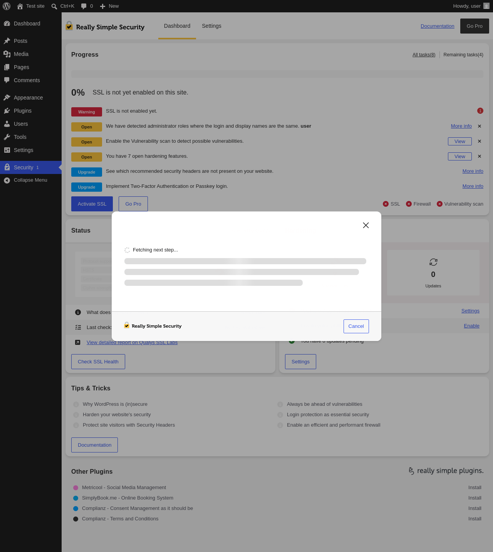Cancel the onboarding modal
The width and height of the screenshot is (493, 552).
[x=356, y=326]
